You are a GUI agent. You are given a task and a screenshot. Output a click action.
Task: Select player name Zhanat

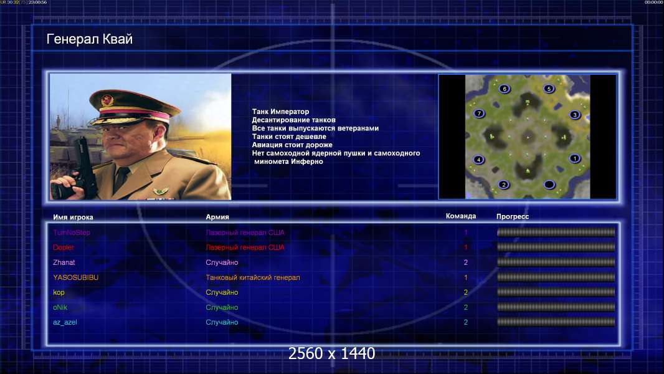64,262
